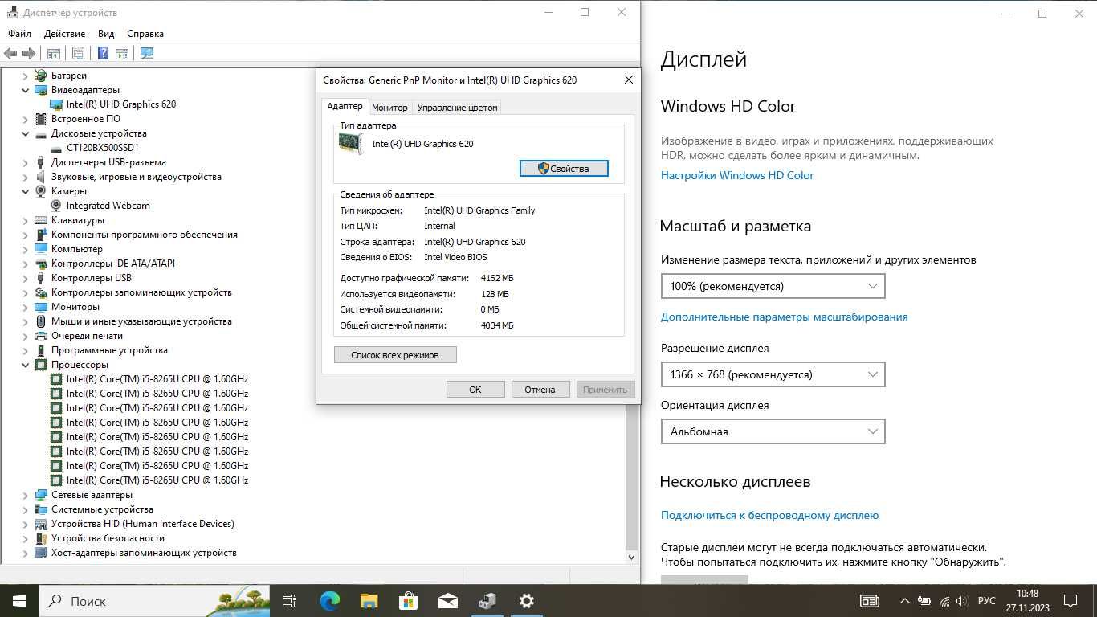Open the notification center icon
The width and height of the screenshot is (1097, 617).
1070,601
